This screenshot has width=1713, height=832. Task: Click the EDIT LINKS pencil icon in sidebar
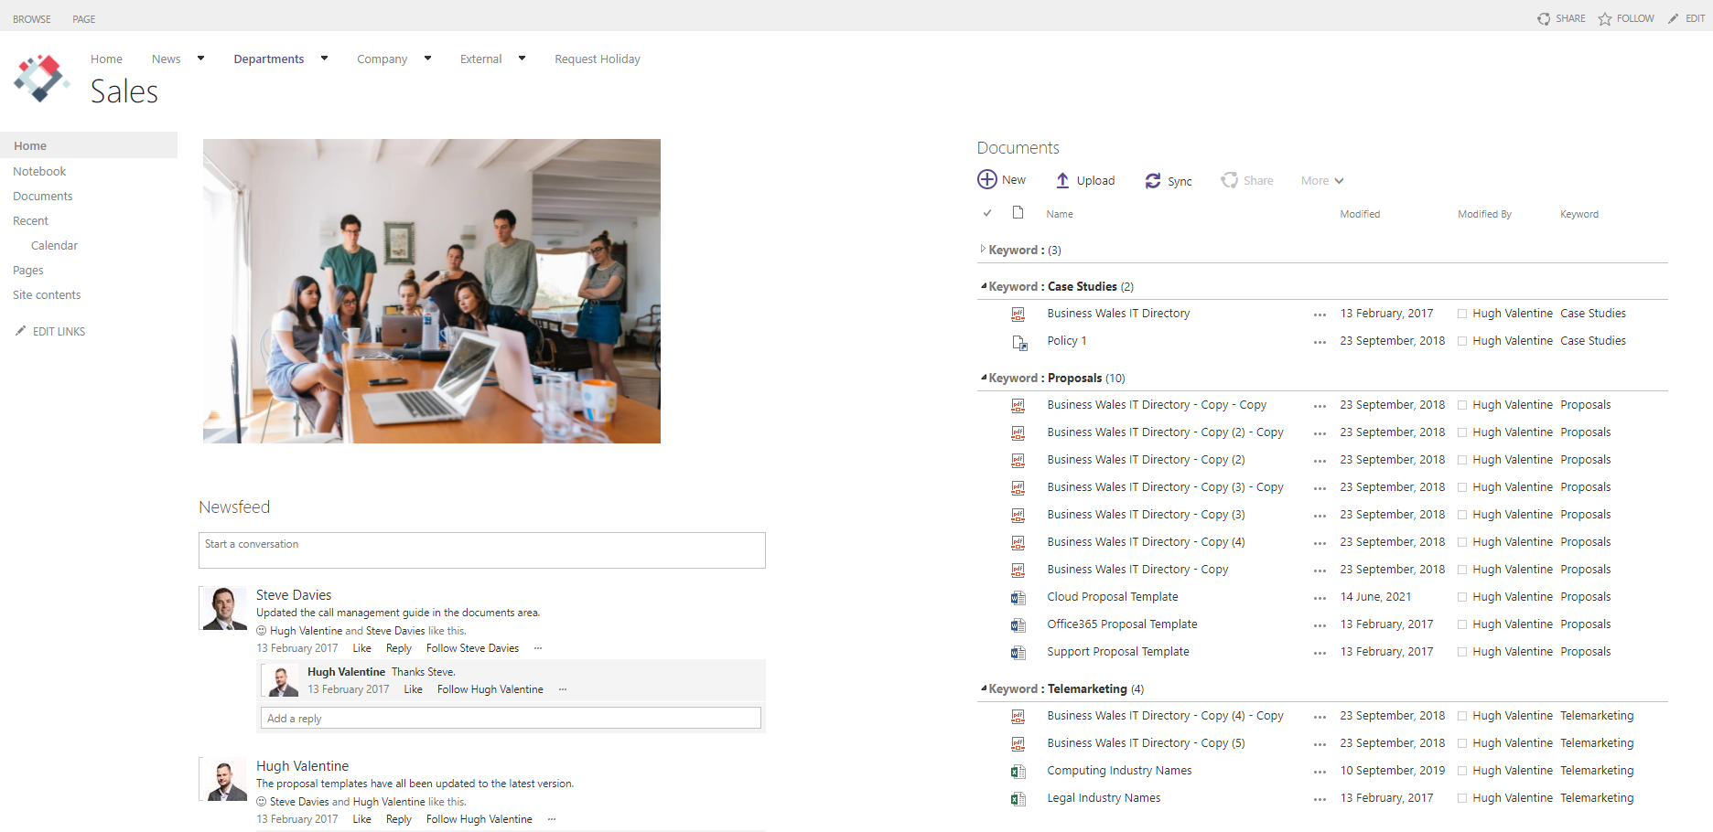[x=21, y=331]
